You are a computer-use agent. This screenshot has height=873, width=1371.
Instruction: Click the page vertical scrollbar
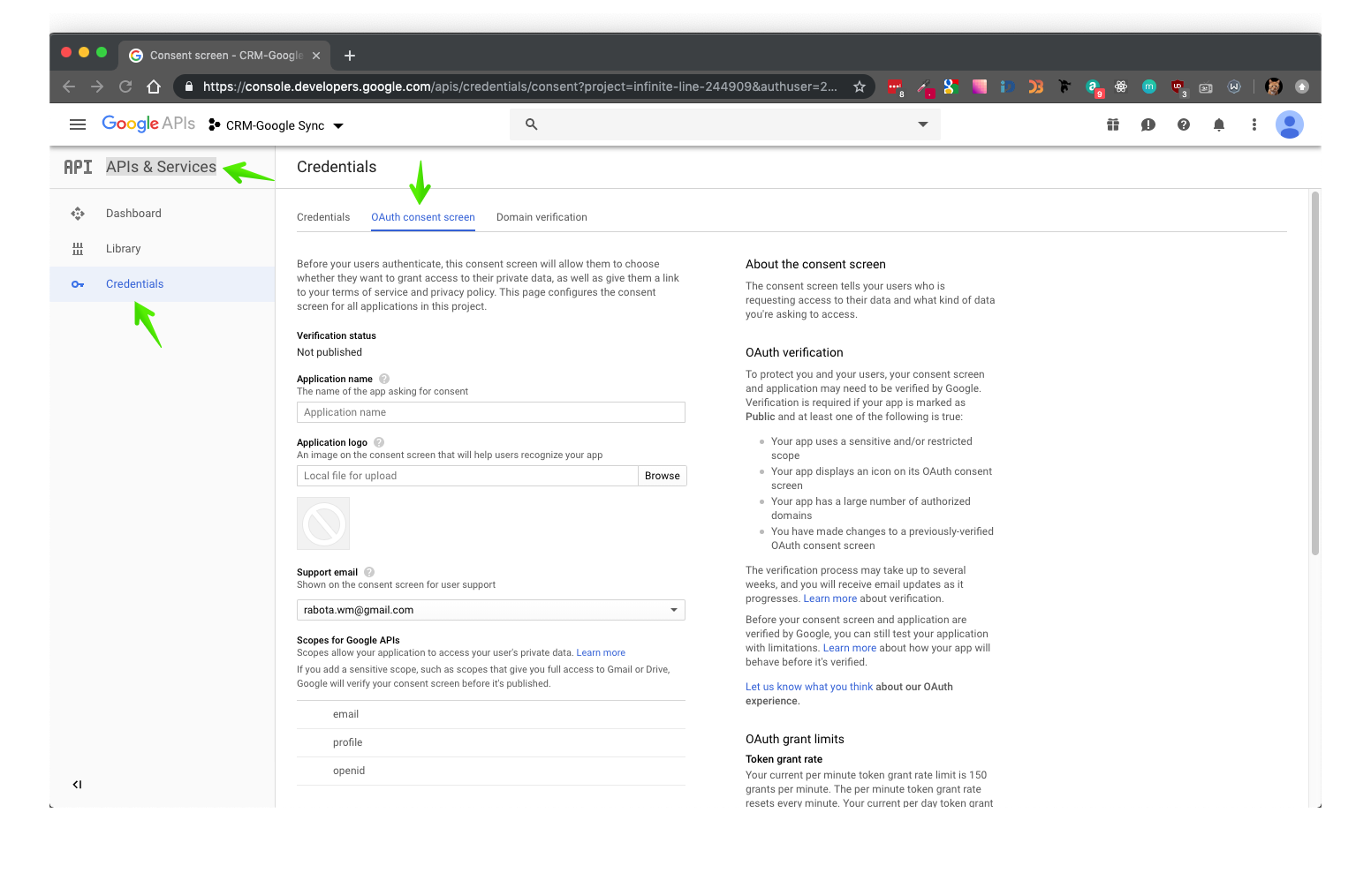coord(1315,373)
